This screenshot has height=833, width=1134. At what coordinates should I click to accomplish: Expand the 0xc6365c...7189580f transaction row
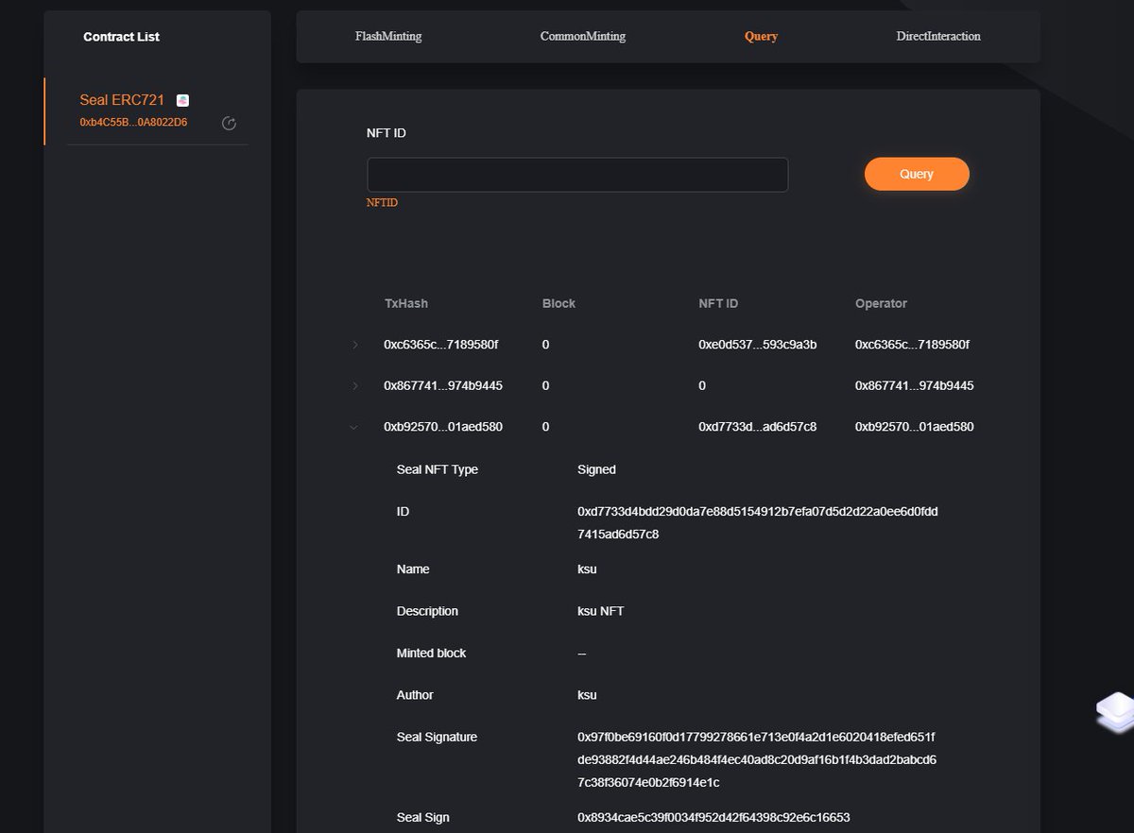[x=355, y=345]
